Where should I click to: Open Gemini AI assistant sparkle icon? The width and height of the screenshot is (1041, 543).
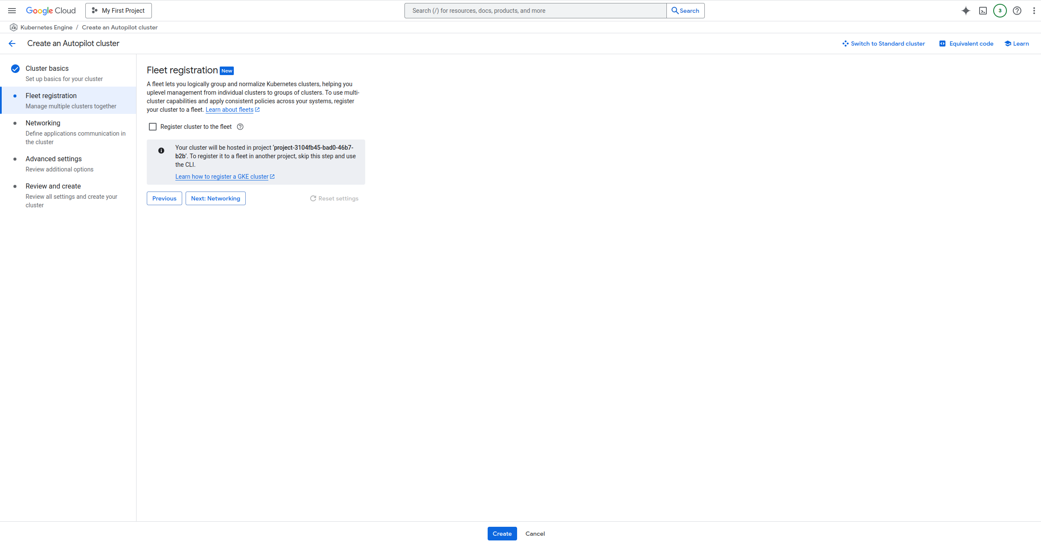pyautogui.click(x=965, y=11)
